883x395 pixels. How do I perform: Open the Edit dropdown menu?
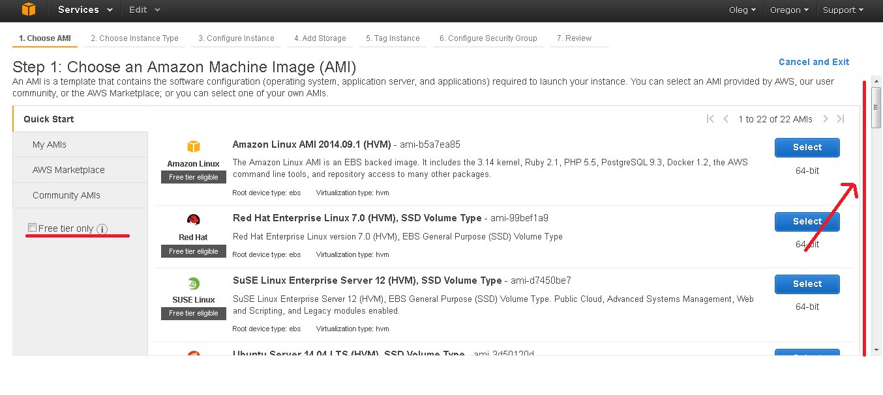(145, 10)
